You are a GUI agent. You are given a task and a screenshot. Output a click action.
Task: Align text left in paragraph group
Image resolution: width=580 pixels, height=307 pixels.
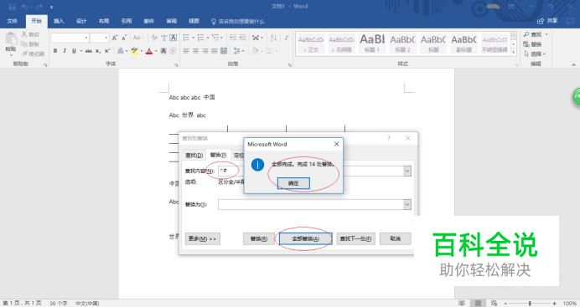pyautogui.click(x=186, y=51)
